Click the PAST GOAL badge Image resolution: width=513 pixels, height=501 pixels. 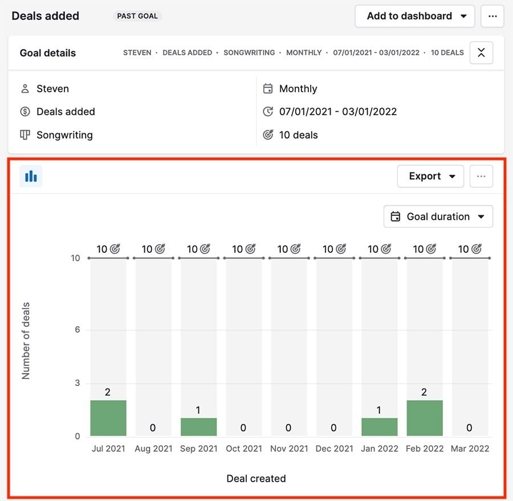(x=137, y=16)
